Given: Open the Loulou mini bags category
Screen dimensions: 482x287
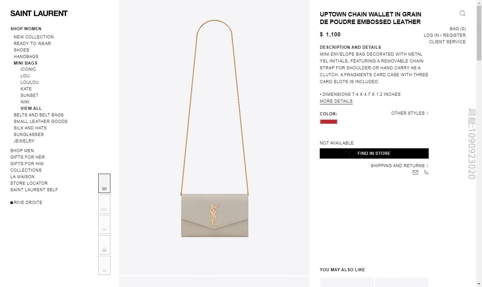Looking at the screenshot, I should [30, 82].
